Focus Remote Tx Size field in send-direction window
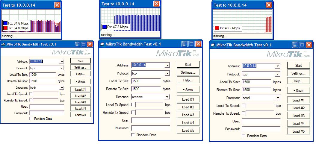Screen dimensions: 316x144 [x=257, y=90]
